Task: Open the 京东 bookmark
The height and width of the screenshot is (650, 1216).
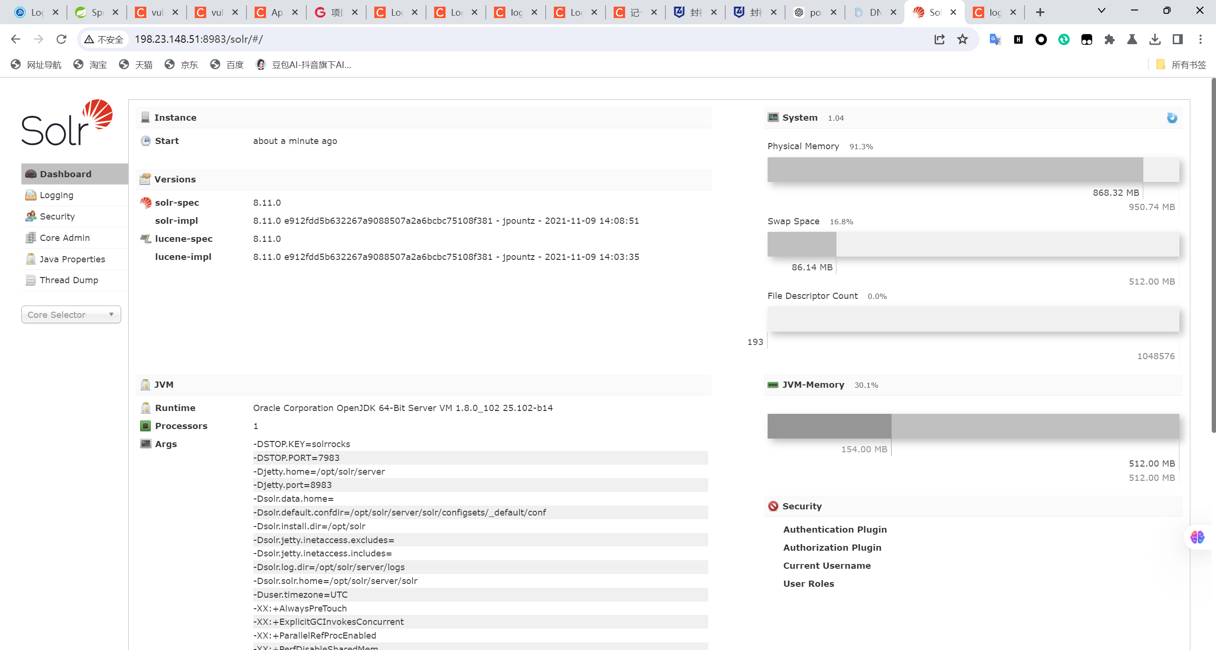Action: tap(181, 65)
